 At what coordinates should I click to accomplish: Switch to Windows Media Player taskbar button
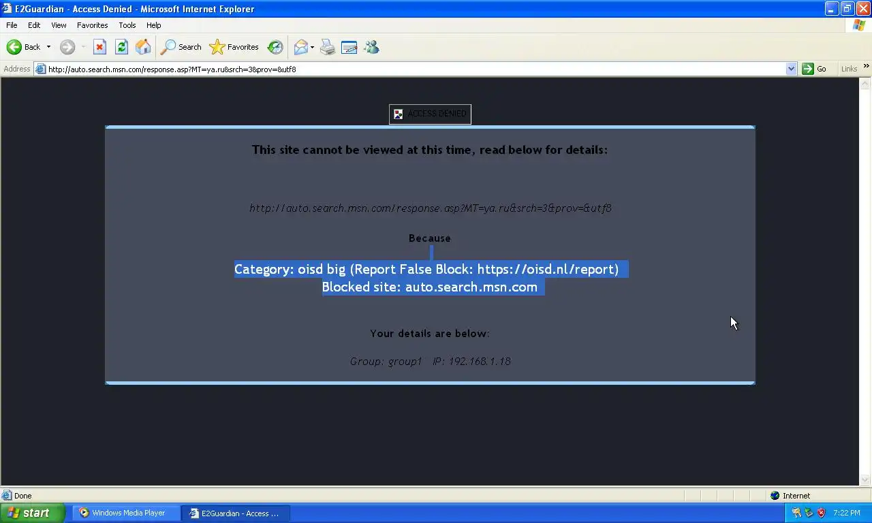127,513
